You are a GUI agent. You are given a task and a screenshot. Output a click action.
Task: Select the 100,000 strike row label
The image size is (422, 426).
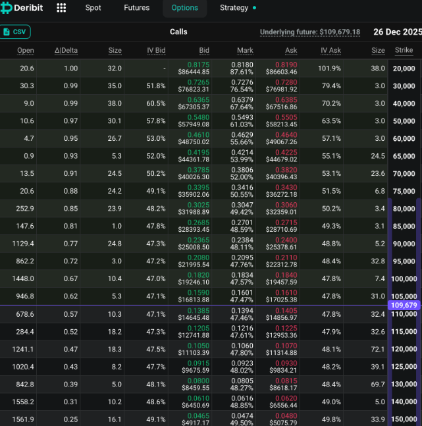point(404,279)
